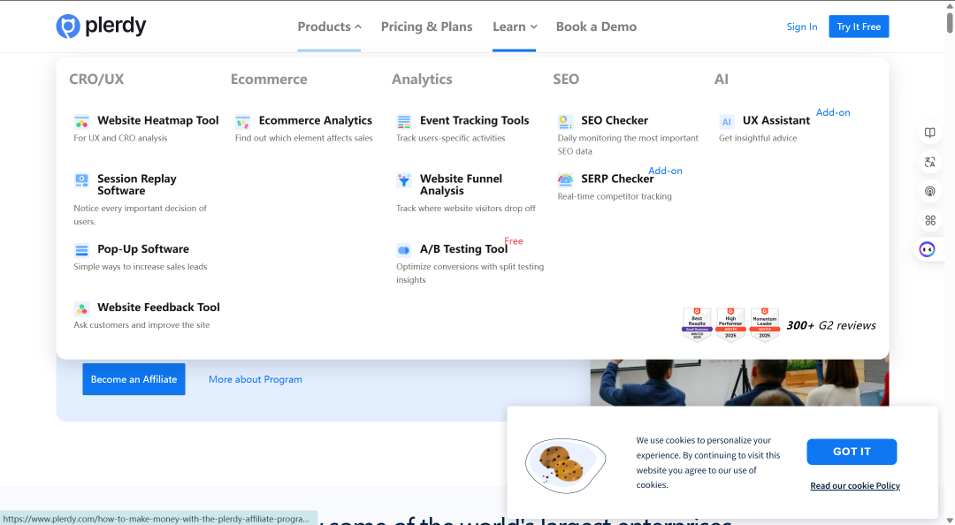Click the conference photo thumbnail
Image resolution: width=955 pixels, height=525 pixels.
click(x=739, y=383)
